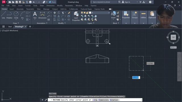Click the Save icon in quick access toolbar
The image size is (182, 102).
16,2
